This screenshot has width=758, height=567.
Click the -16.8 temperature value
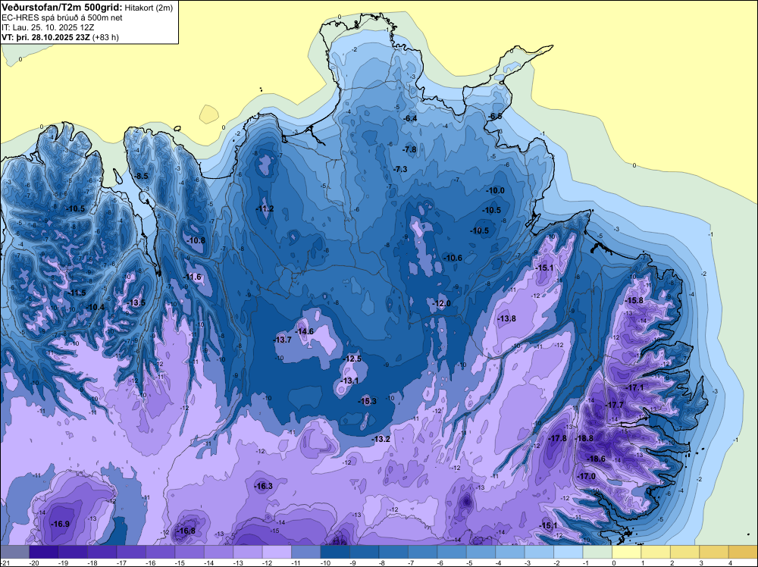click(186, 531)
